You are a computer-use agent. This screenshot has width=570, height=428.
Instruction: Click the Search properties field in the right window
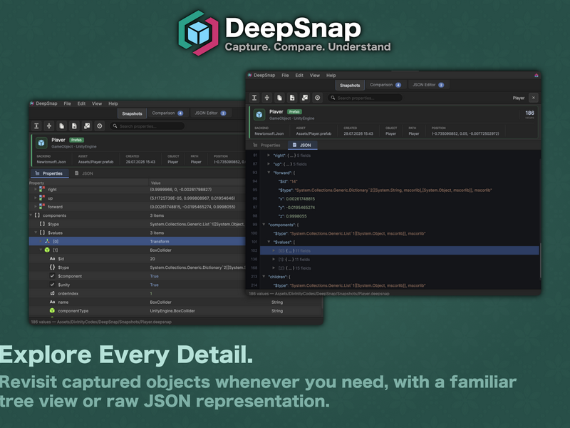pyautogui.click(x=365, y=98)
